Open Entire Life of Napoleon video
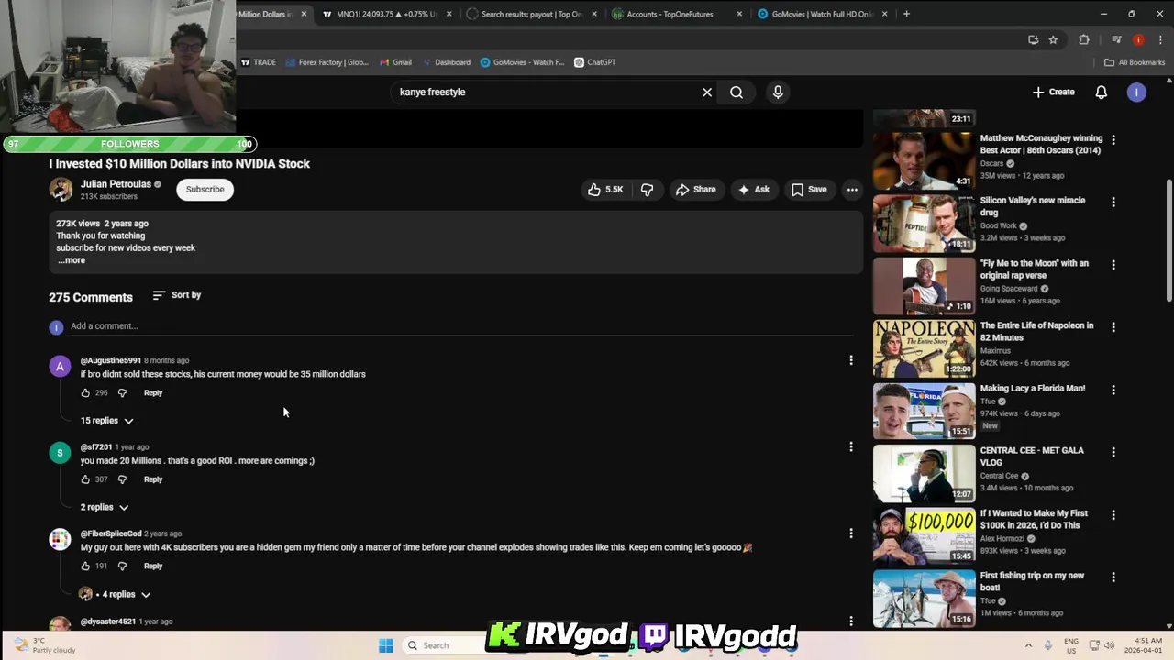Image resolution: width=1174 pixels, height=660 pixels. point(924,347)
